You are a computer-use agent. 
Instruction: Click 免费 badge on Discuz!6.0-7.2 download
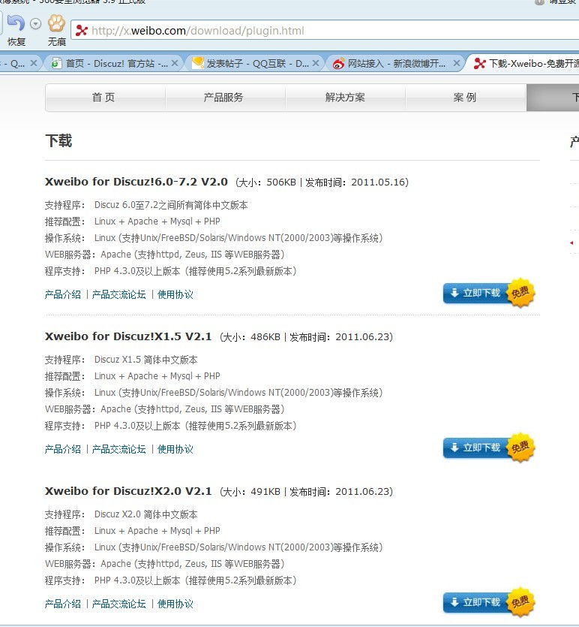coord(520,293)
